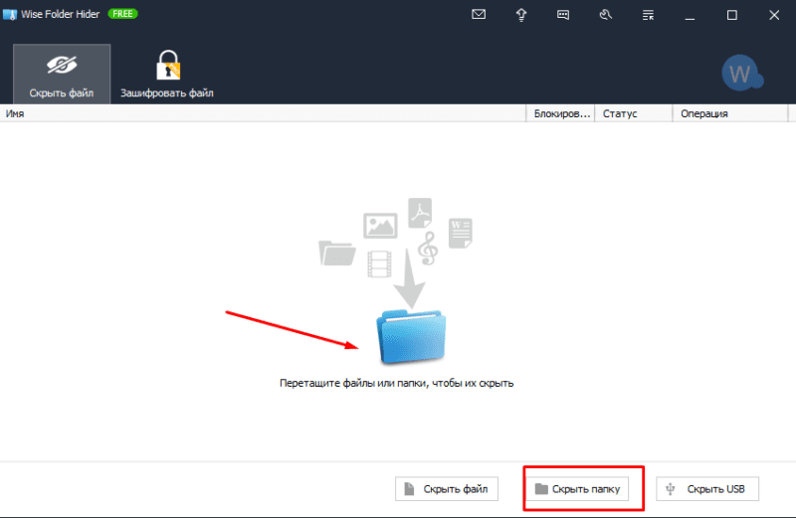Close the Wise Folder Hider window
The image size is (796, 518).
[774, 15]
